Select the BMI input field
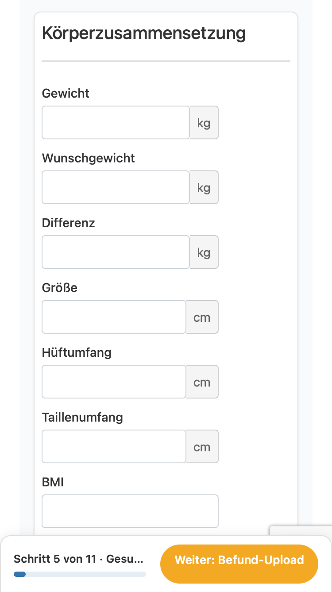This screenshot has width=332, height=592. [x=130, y=511]
